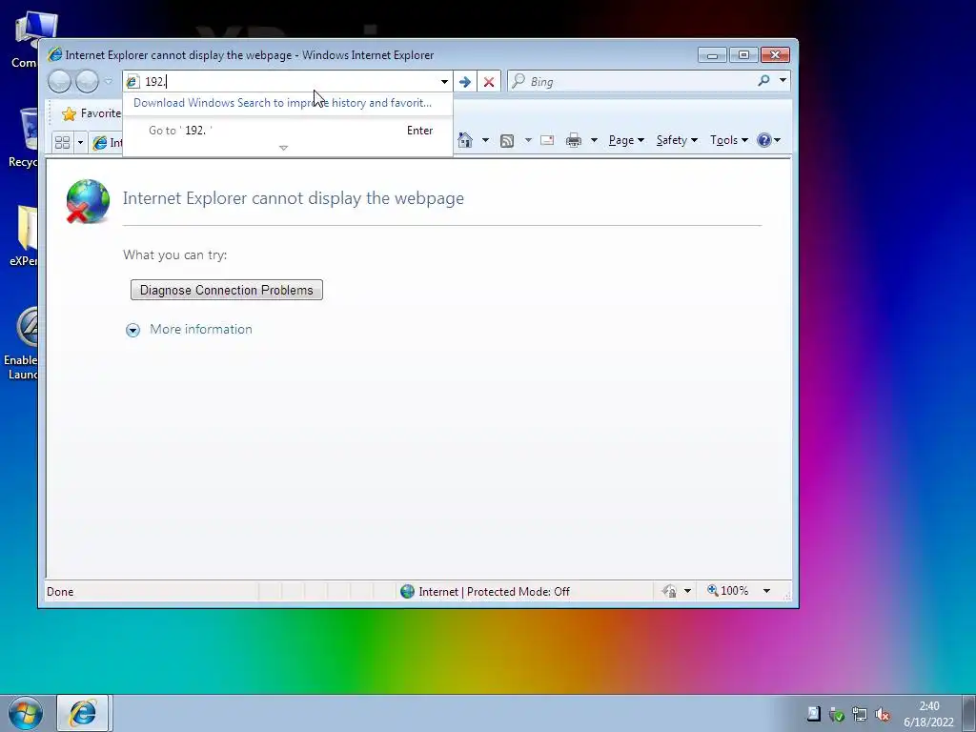Click the Forward navigation button

(x=87, y=82)
